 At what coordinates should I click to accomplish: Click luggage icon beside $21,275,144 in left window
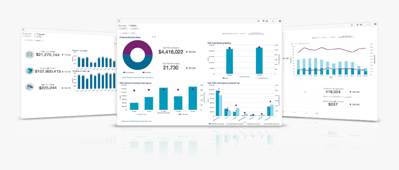pos(30,54)
